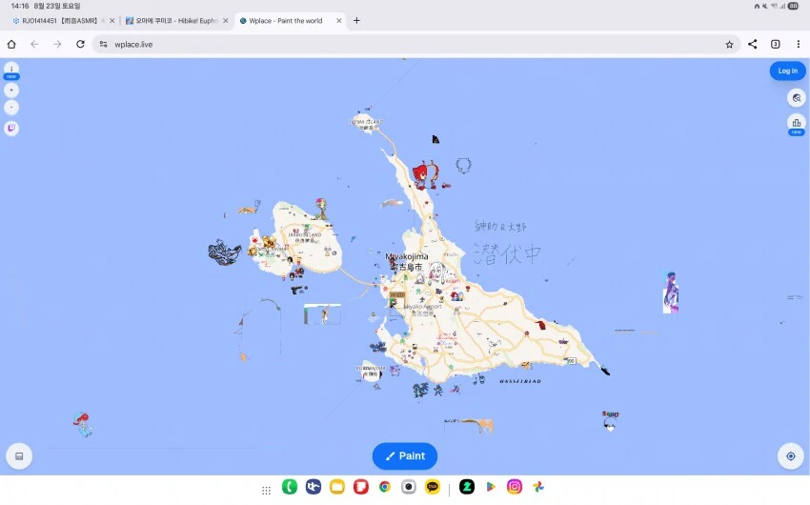Open the Twitch icon on left sidebar
The width and height of the screenshot is (810, 505).
pos(11,128)
